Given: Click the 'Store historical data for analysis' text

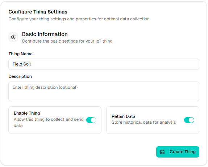Looking at the screenshot, I should 143,122.
